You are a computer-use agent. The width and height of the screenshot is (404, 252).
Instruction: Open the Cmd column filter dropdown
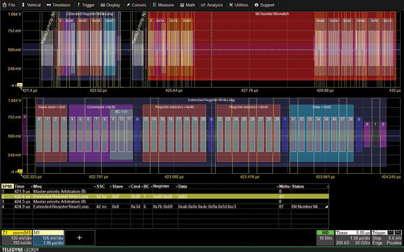pyautogui.click(x=142, y=187)
